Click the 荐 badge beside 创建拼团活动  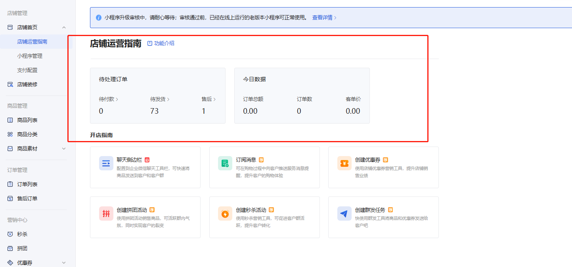pos(152,210)
